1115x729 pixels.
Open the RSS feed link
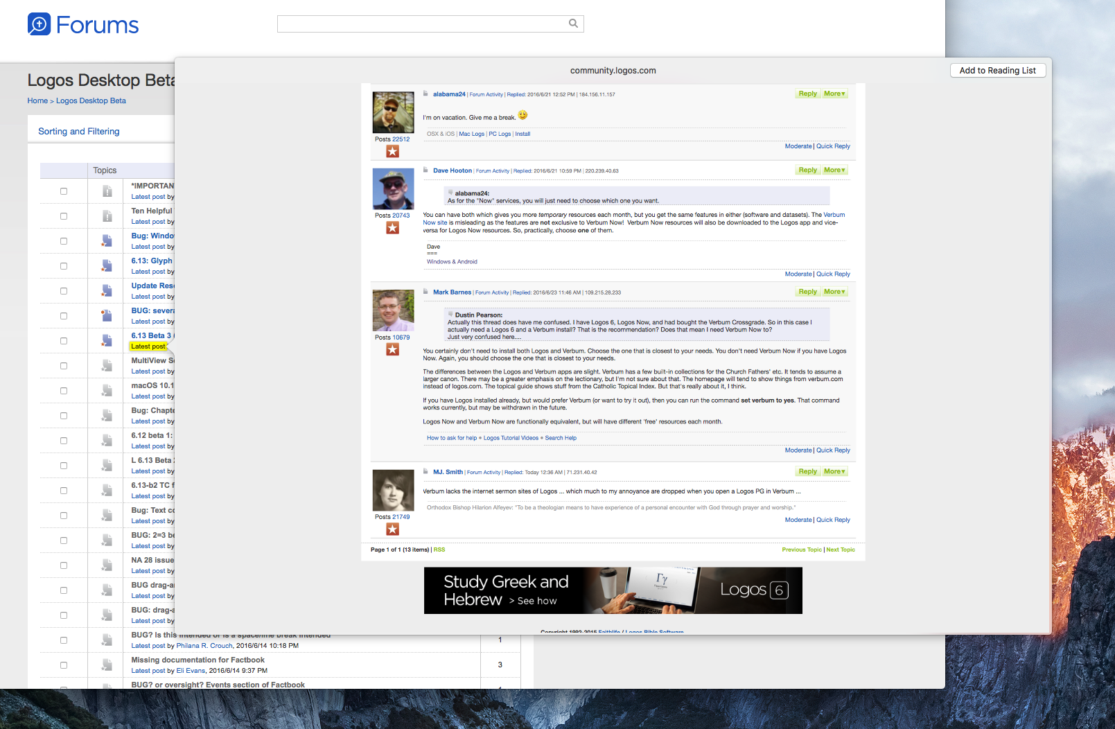[x=439, y=550]
